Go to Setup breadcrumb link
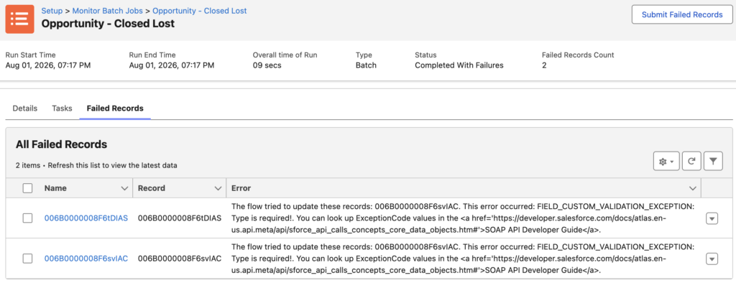736x283 pixels. (52, 10)
